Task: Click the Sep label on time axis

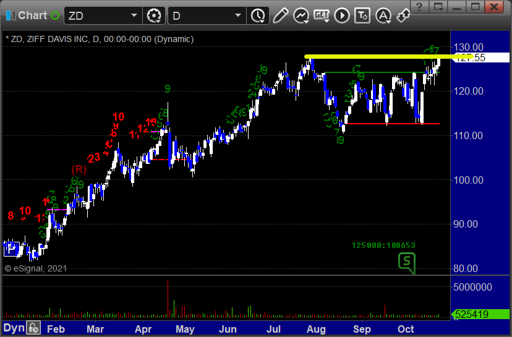Action: point(362,329)
